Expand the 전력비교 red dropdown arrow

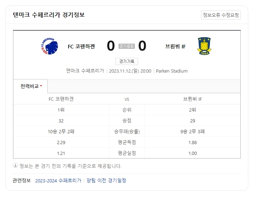click(x=41, y=86)
